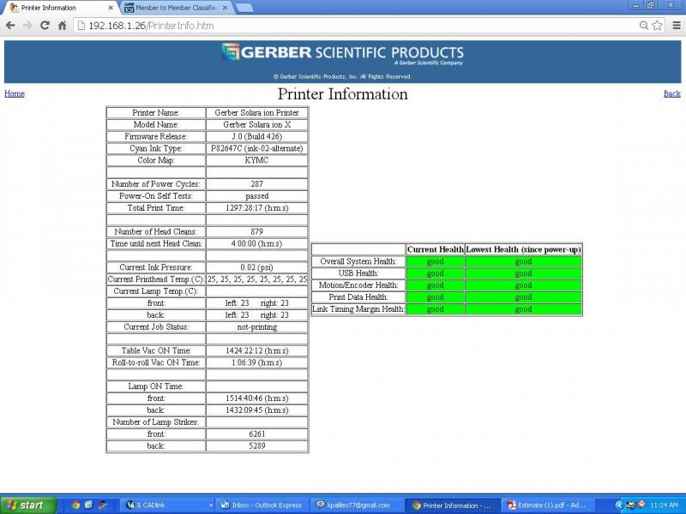Viewport: 686px width, 514px height.
Task: Click printhead temperatures '25, 25, 25...' cell
Action: 256,279
